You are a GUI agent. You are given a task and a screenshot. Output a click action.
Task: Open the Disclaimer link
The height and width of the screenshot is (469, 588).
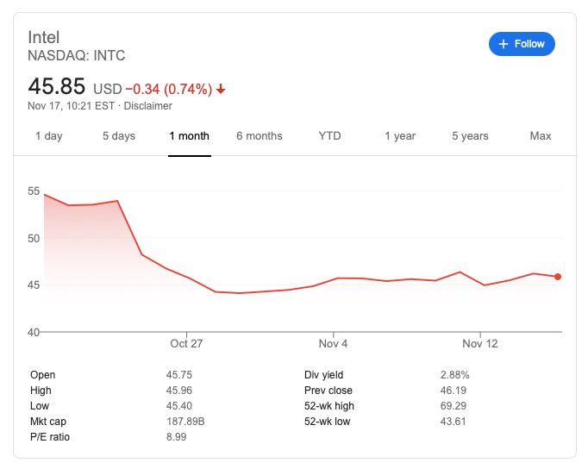coord(147,106)
